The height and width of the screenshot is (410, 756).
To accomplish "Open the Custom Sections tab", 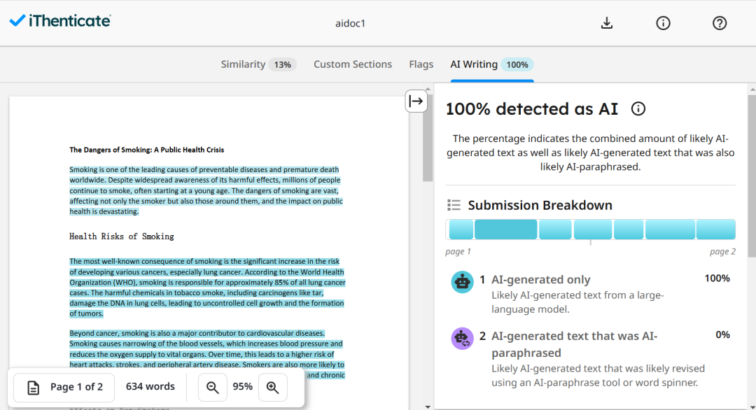I will [352, 64].
